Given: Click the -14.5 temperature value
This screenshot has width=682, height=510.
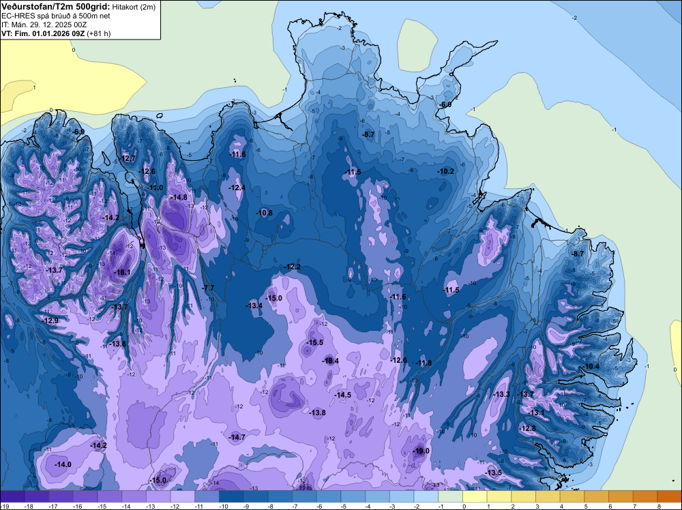Looking at the screenshot, I should click(343, 395).
